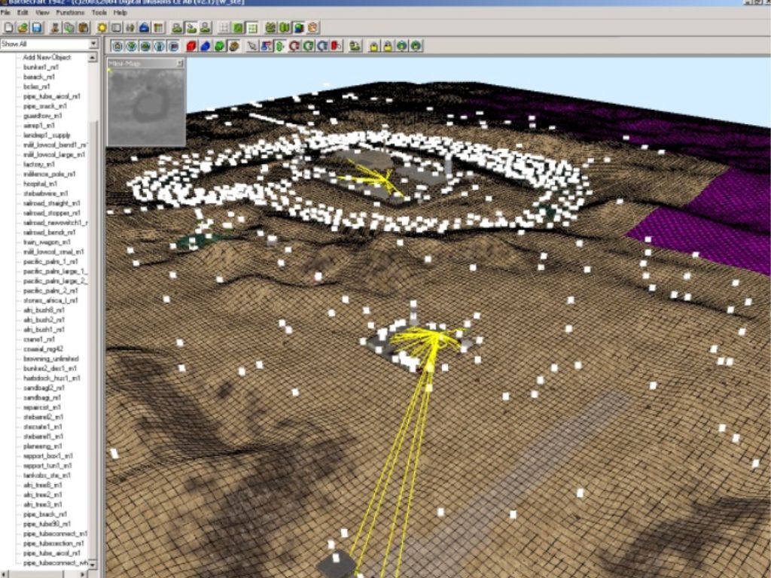Select the green cube object tool
The image size is (771, 578).
pos(219,47)
